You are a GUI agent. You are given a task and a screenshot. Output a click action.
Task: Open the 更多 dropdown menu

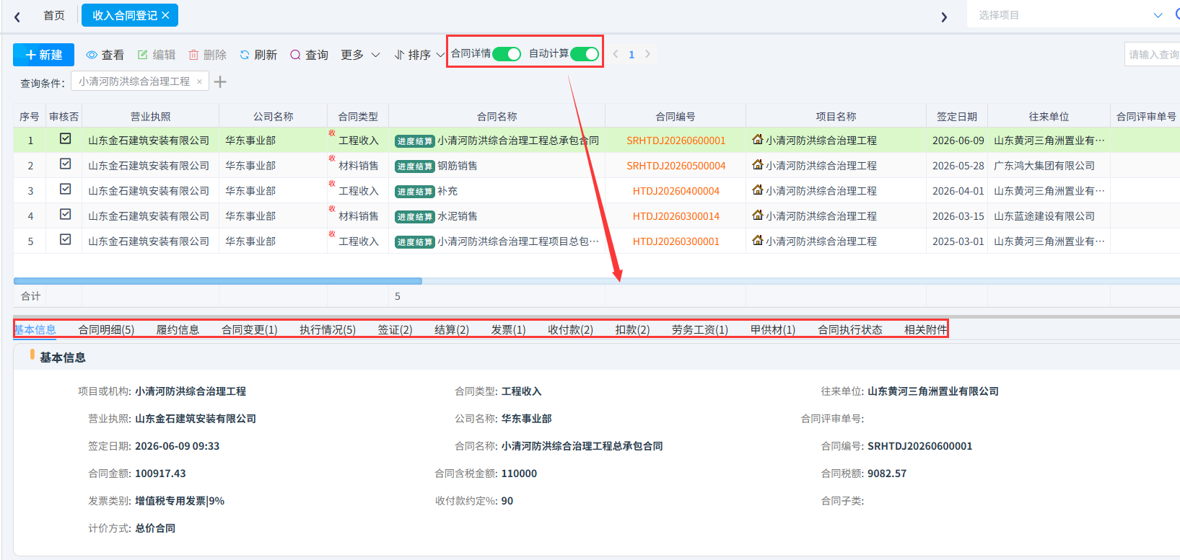360,55
